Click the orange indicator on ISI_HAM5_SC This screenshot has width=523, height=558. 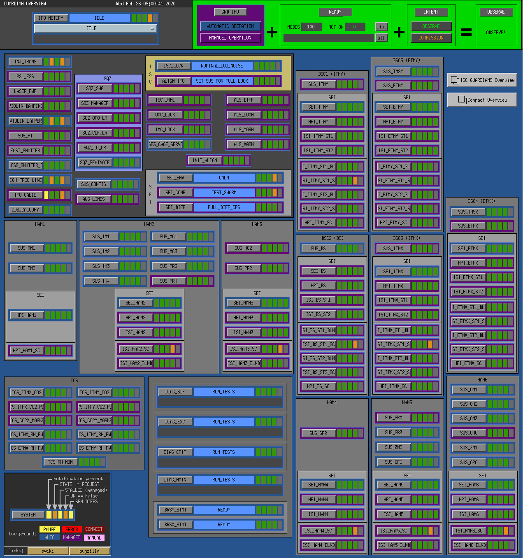[431, 531]
